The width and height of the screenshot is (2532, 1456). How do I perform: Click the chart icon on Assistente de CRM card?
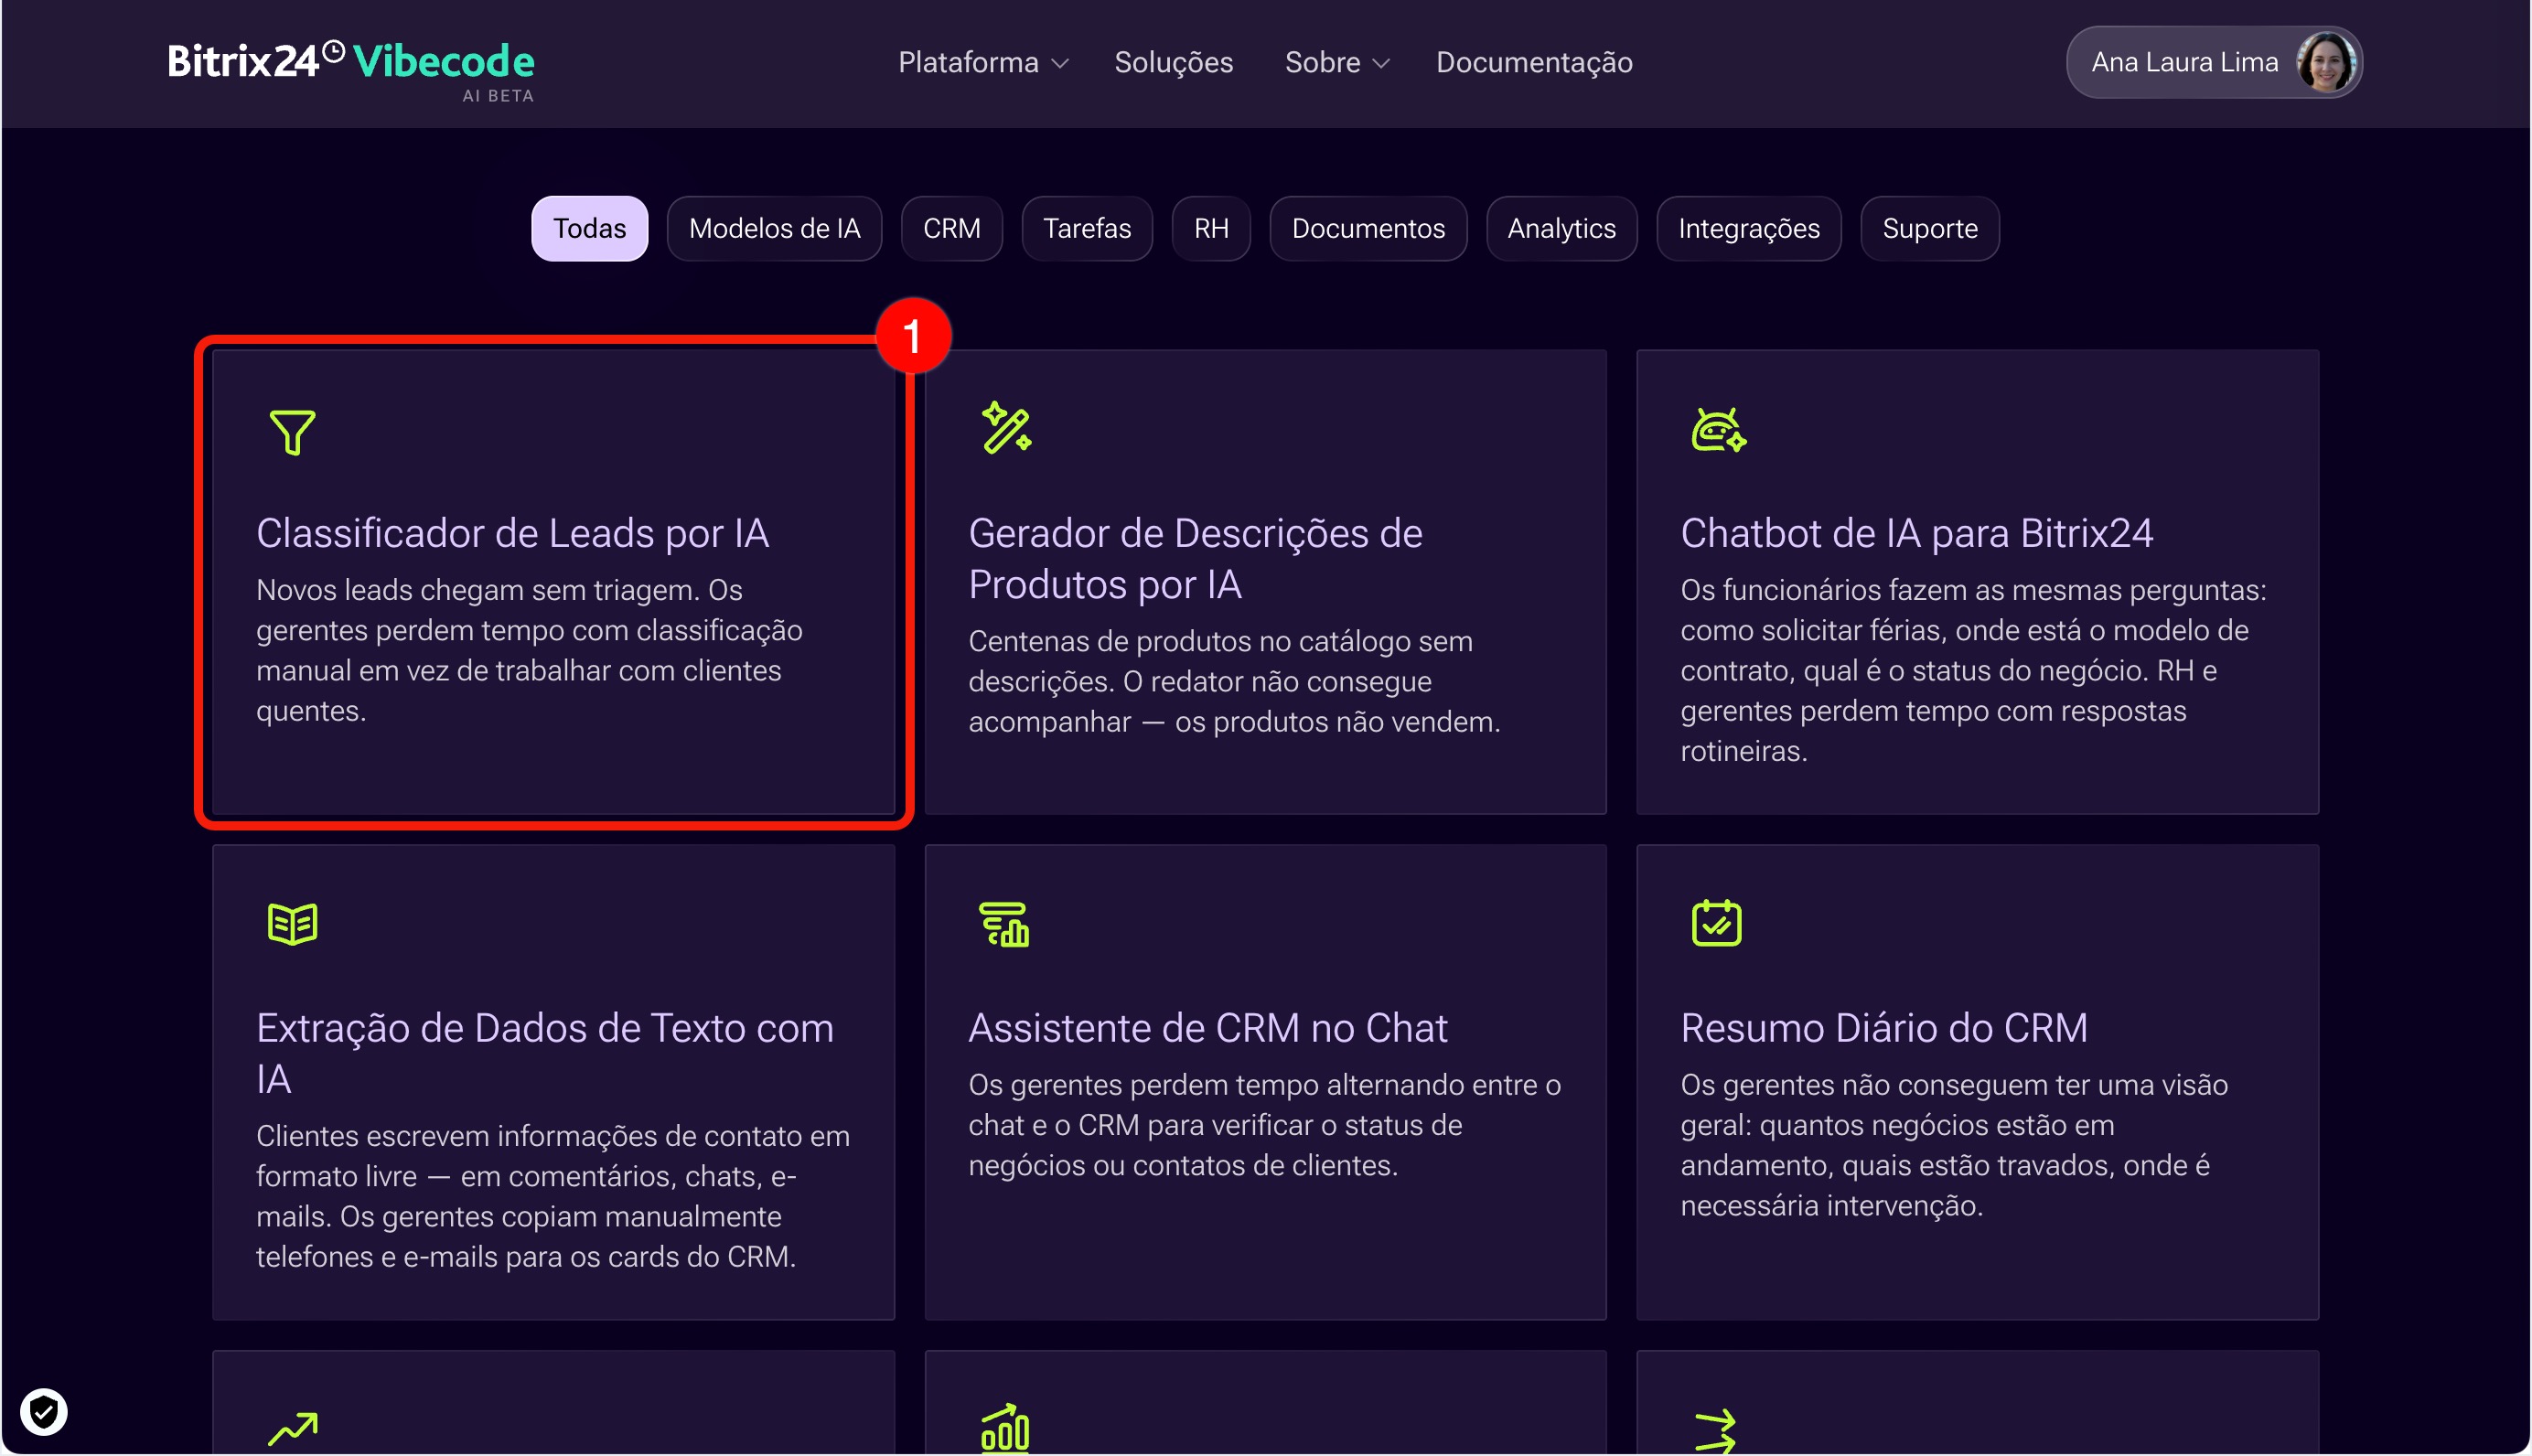pyautogui.click(x=1004, y=924)
